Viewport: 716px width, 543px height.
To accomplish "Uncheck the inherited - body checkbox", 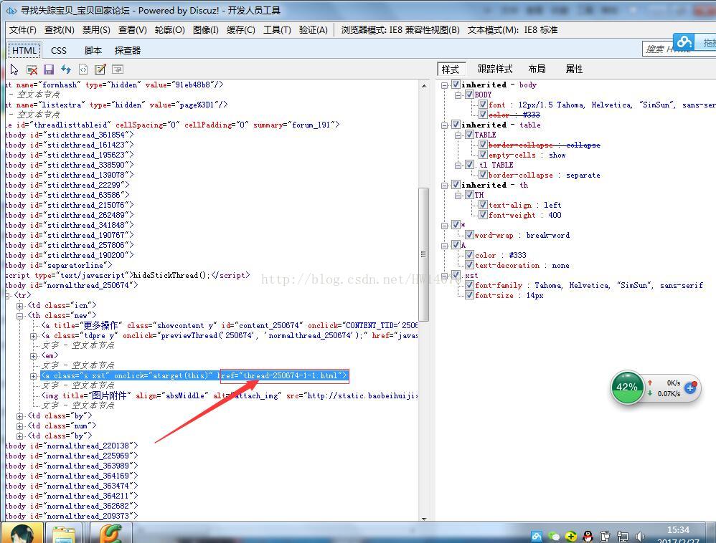I will click(456, 84).
